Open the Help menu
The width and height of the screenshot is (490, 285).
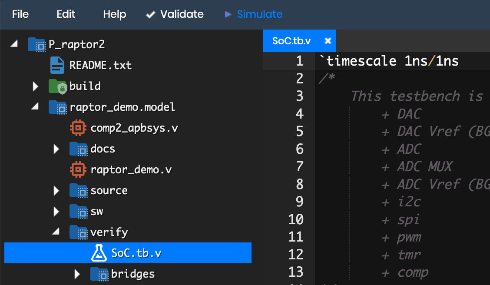tap(115, 14)
